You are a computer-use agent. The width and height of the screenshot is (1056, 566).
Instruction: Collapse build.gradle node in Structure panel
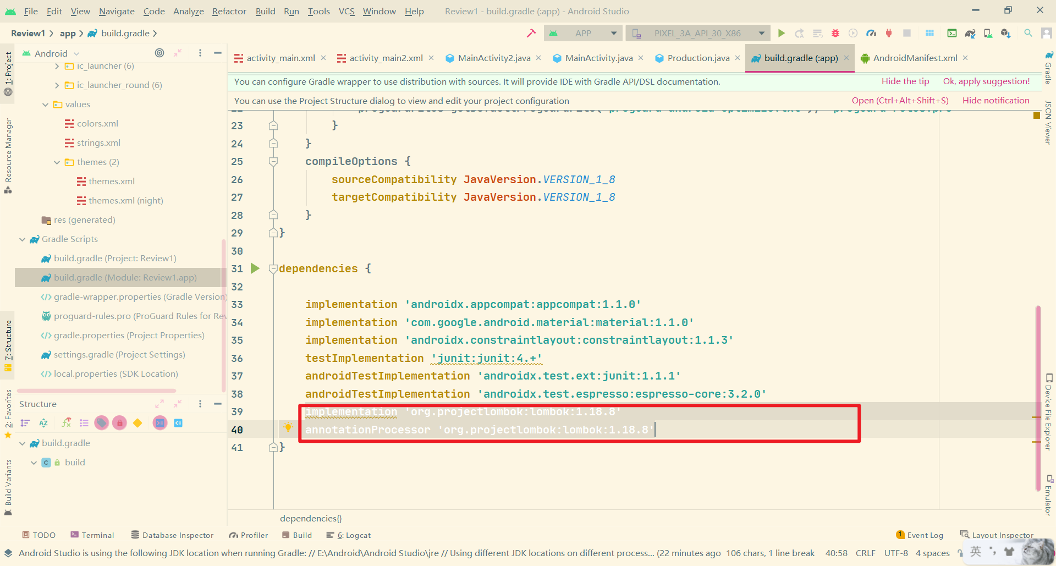(22, 443)
